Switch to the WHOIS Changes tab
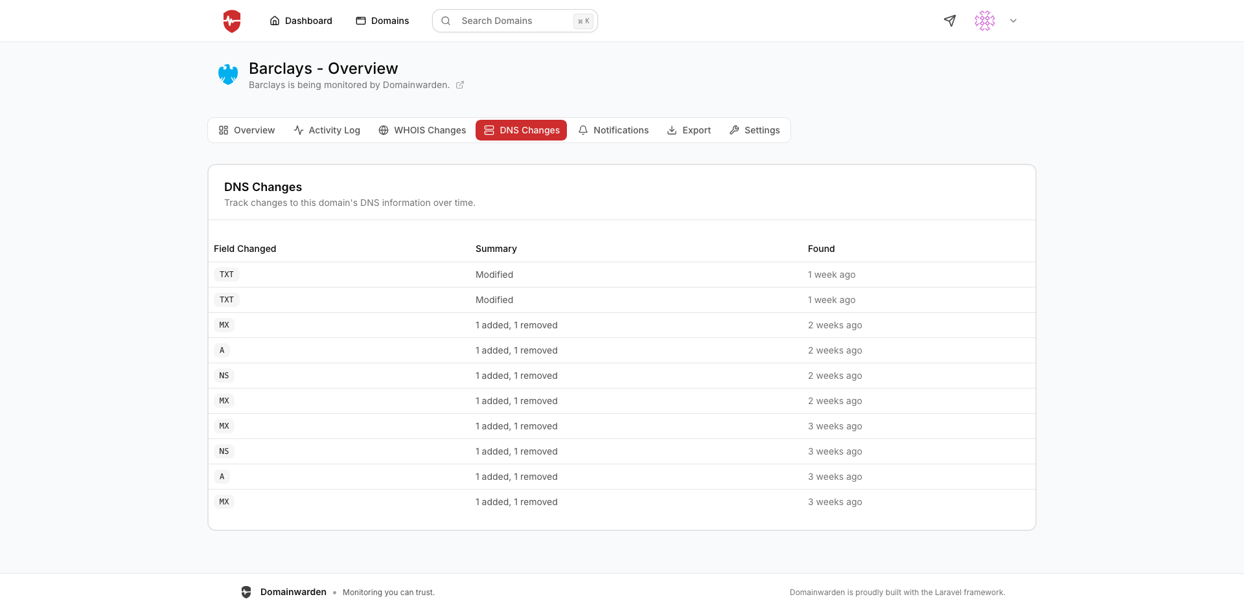 [x=422, y=130]
